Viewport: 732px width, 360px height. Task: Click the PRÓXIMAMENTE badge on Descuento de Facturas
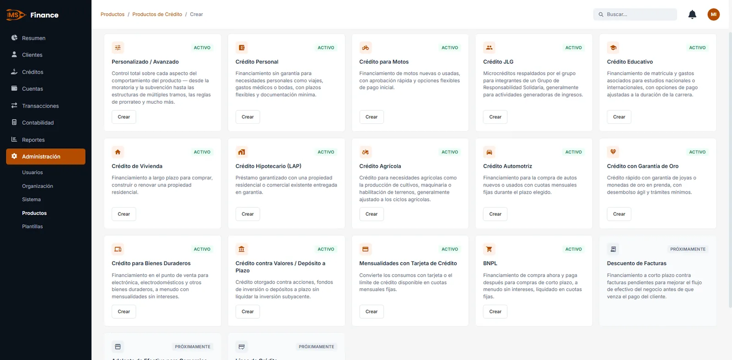click(x=688, y=249)
